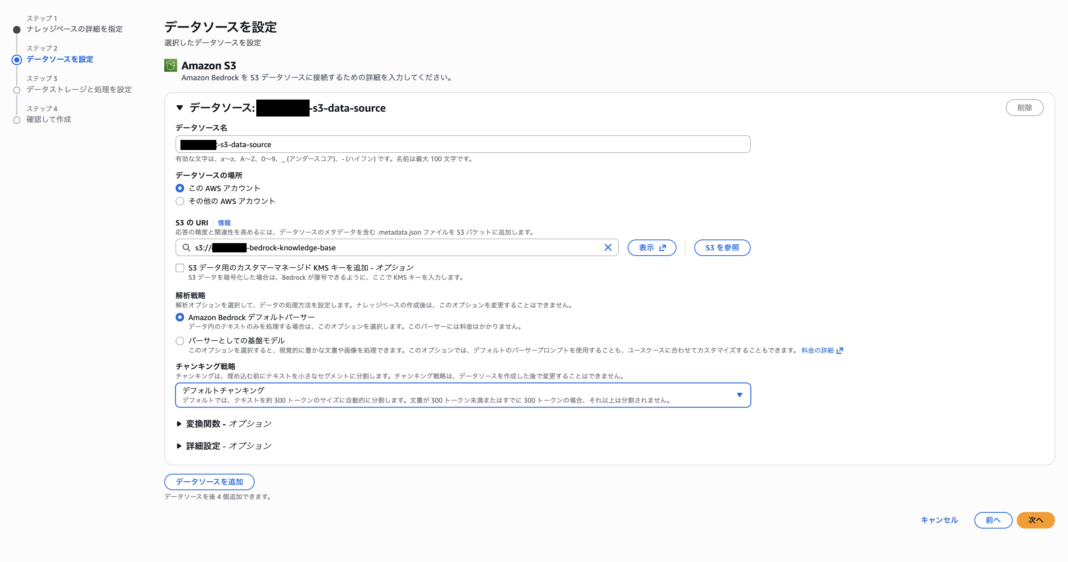1068x562 pixels.
Task: Click the Amazon S3 service icon
Action: click(x=170, y=65)
